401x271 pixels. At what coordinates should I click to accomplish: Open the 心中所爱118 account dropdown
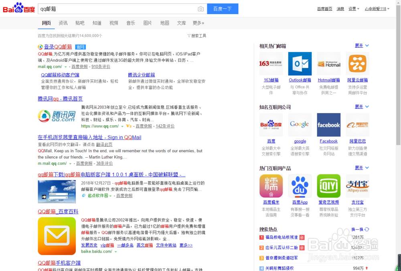point(377,9)
